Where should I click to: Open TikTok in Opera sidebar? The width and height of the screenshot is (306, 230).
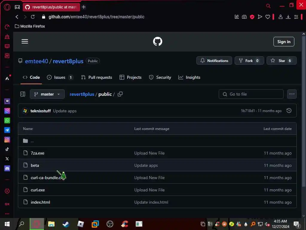coord(7,149)
